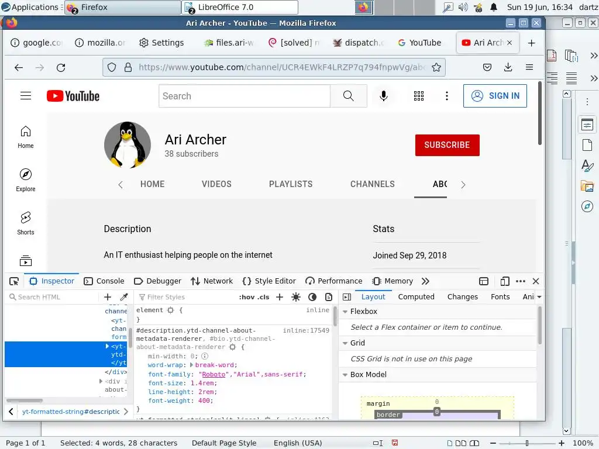Toggle .cls classes panel
This screenshot has width=599, height=449.
click(264, 297)
